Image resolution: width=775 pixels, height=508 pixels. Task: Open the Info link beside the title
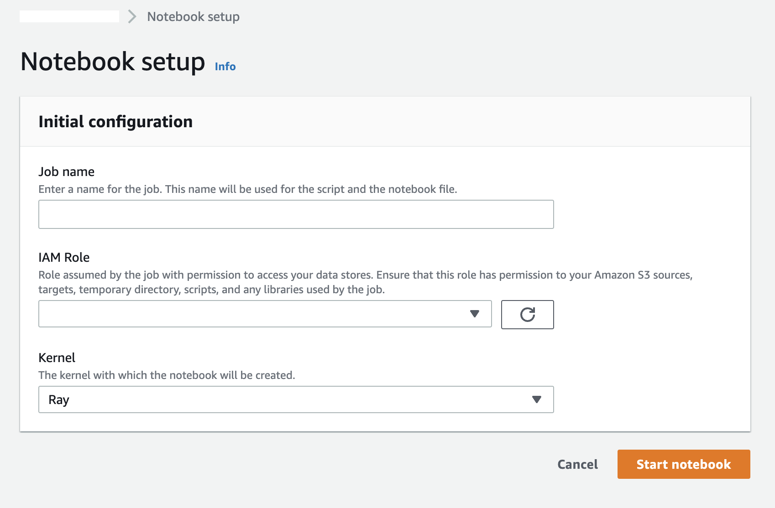point(225,67)
